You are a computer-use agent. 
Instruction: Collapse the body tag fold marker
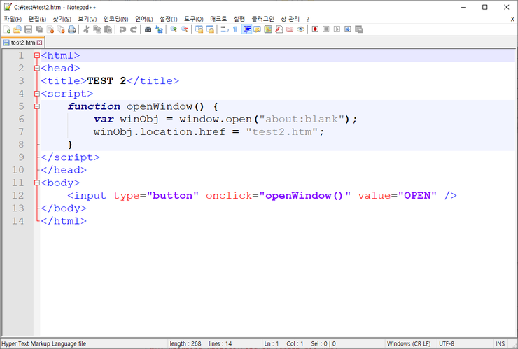pyautogui.click(x=36, y=183)
